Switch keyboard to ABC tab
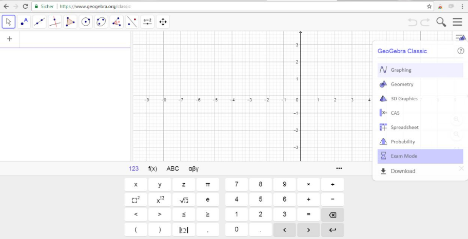The image size is (468, 239). coord(172,169)
